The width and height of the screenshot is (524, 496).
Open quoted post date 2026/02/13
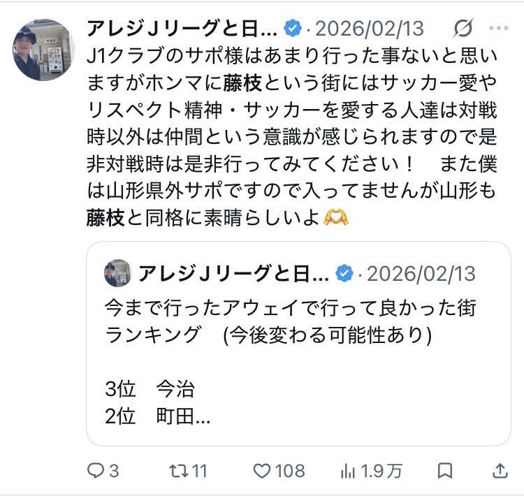421,274
